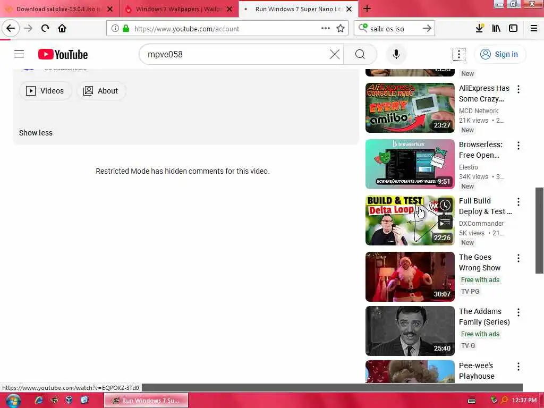Go back with the browser back arrow
544x408 pixels.
point(11,28)
